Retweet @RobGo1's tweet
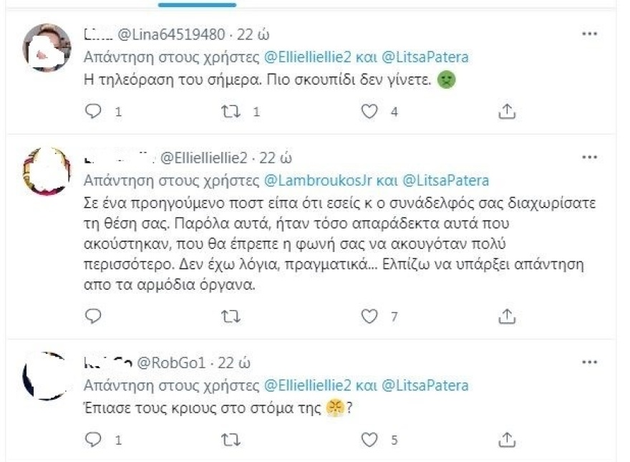 click(229, 437)
